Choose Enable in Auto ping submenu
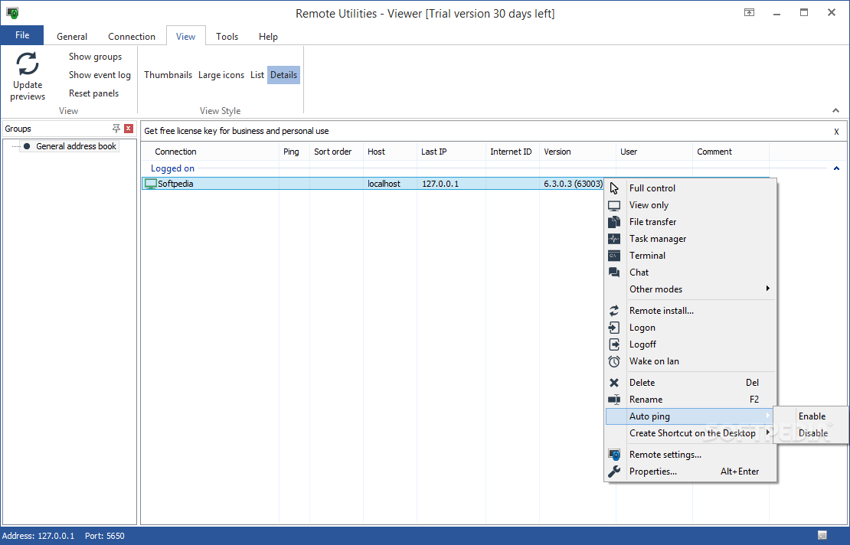 tap(812, 416)
